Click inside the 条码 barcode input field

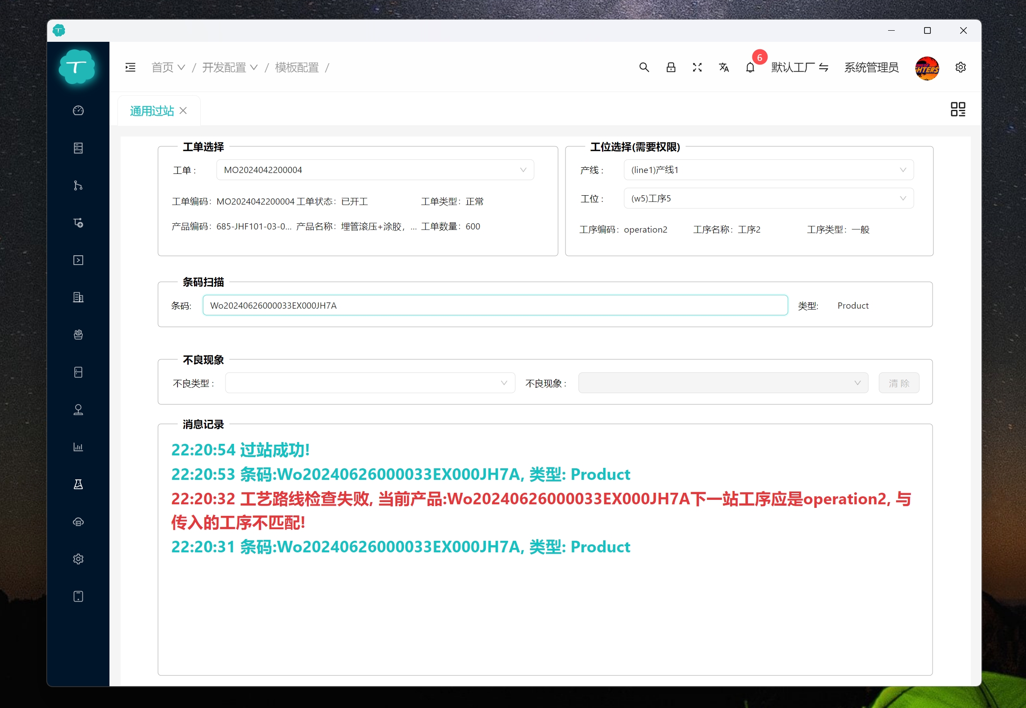pos(495,305)
